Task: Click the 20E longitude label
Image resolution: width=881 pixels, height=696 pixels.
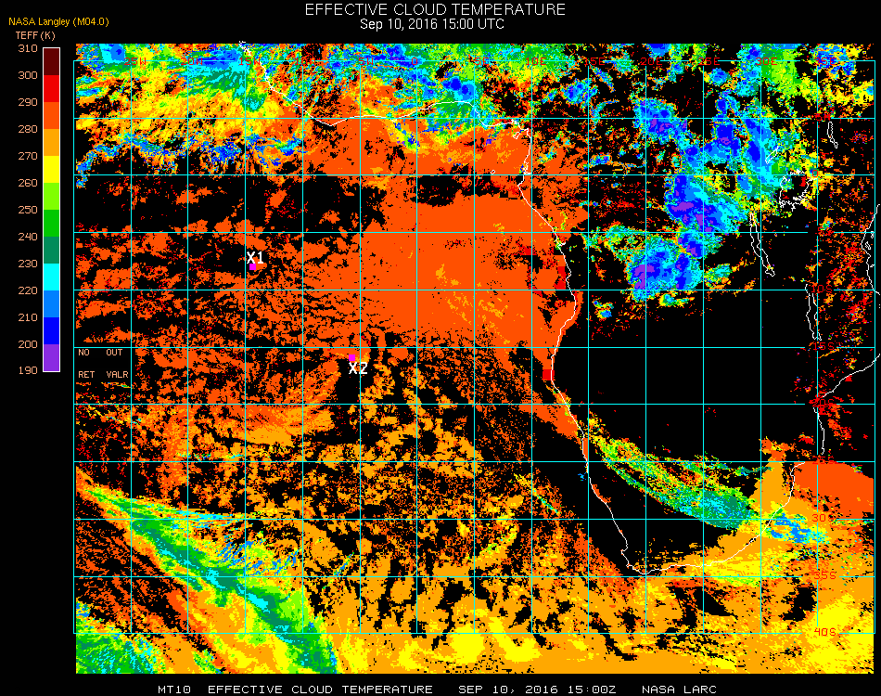Action: tap(651, 61)
